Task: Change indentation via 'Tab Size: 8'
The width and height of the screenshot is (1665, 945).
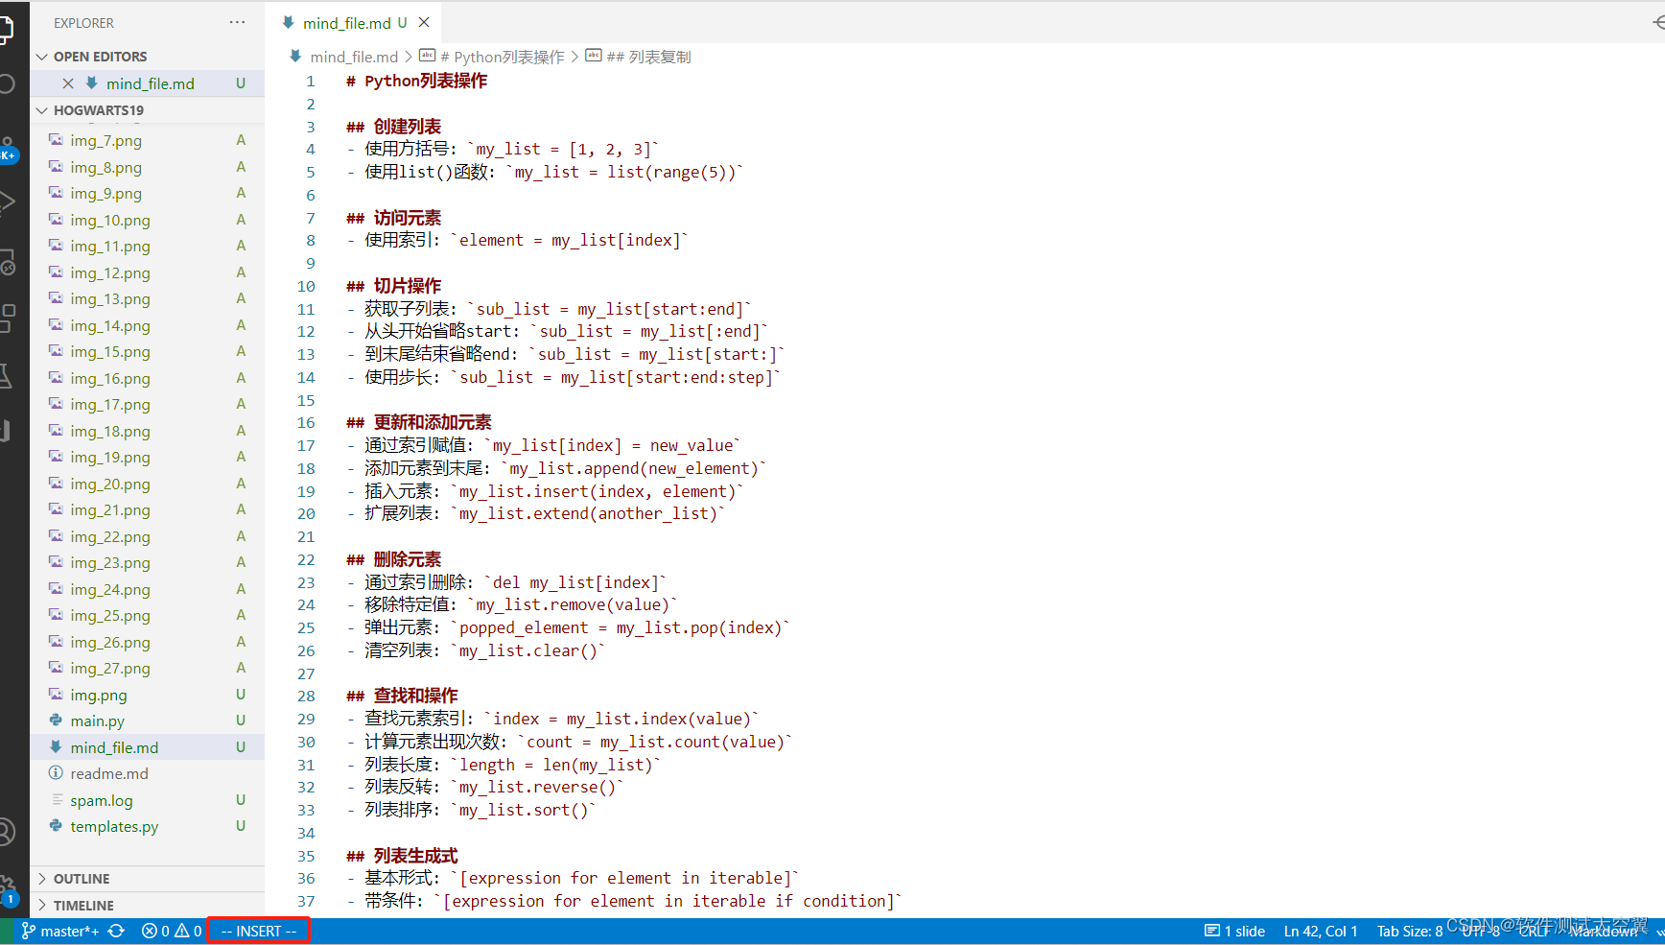Action: coord(1410,931)
